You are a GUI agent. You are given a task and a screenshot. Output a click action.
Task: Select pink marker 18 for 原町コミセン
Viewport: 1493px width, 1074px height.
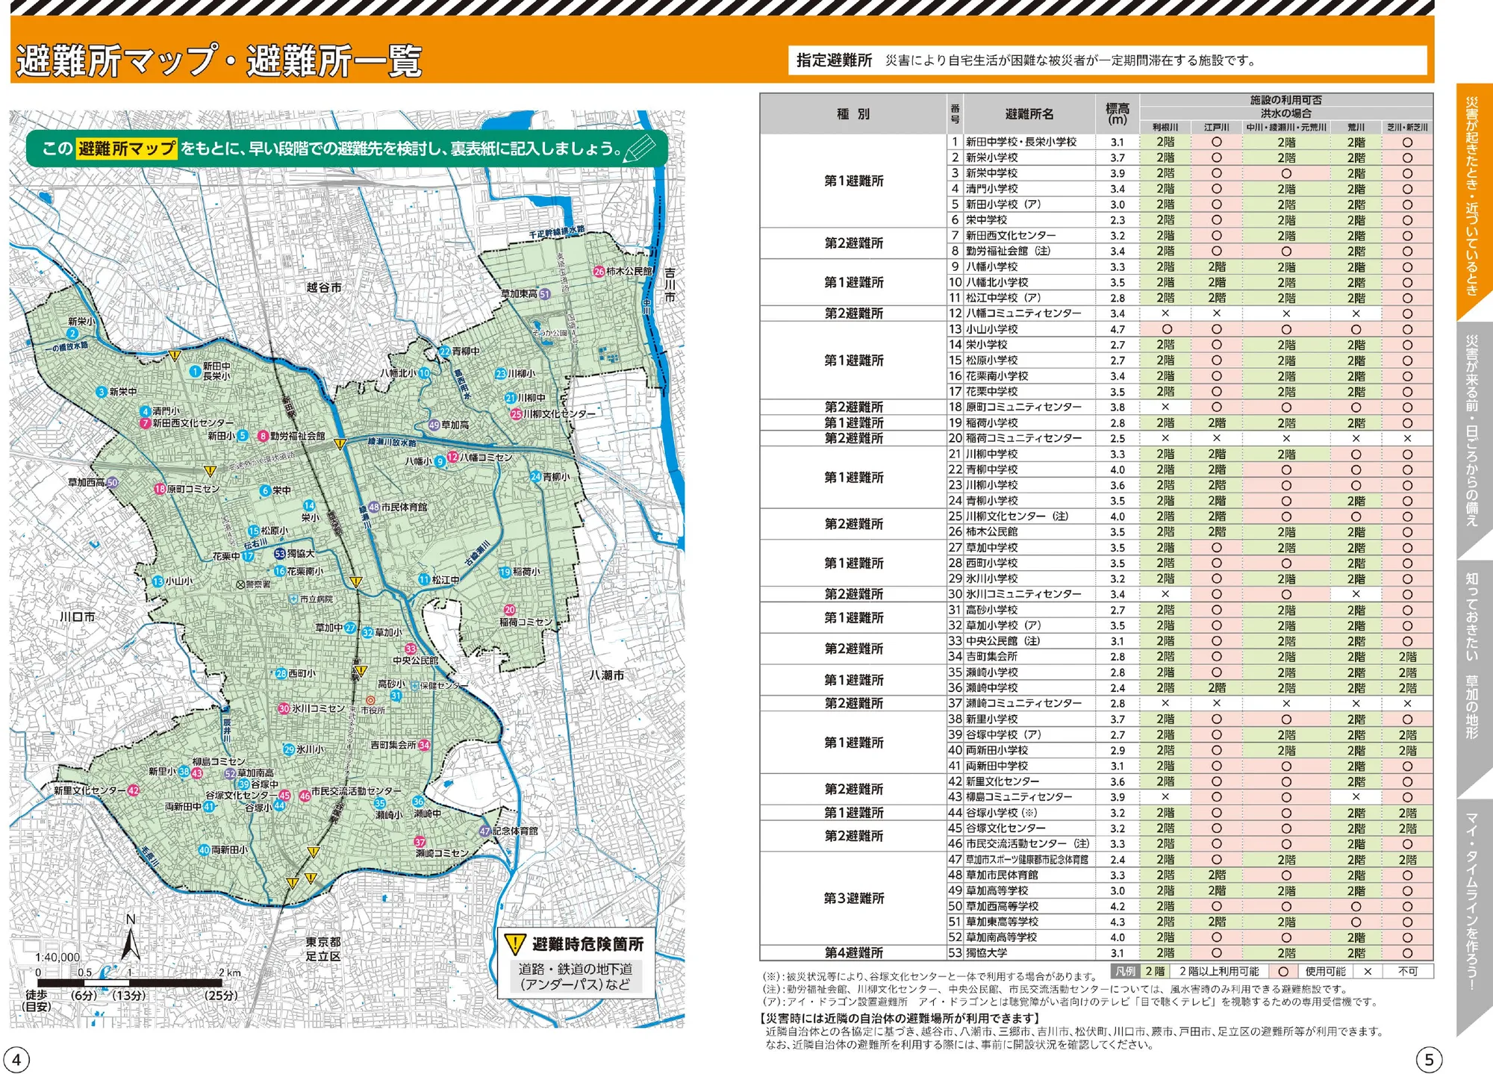coord(159,489)
